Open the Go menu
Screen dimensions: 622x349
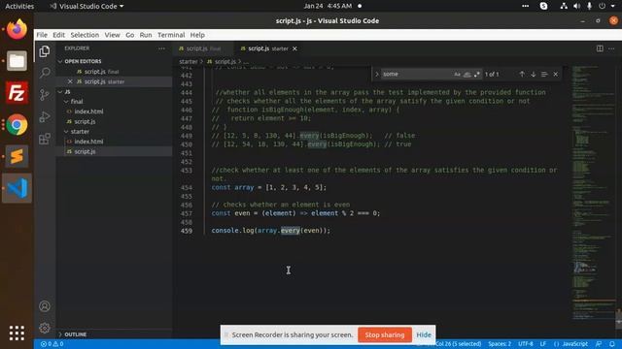tap(129, 35)
